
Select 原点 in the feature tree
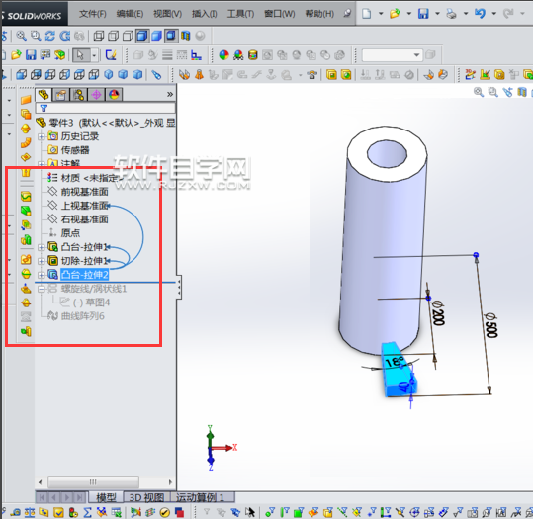(x=70, y=233)
